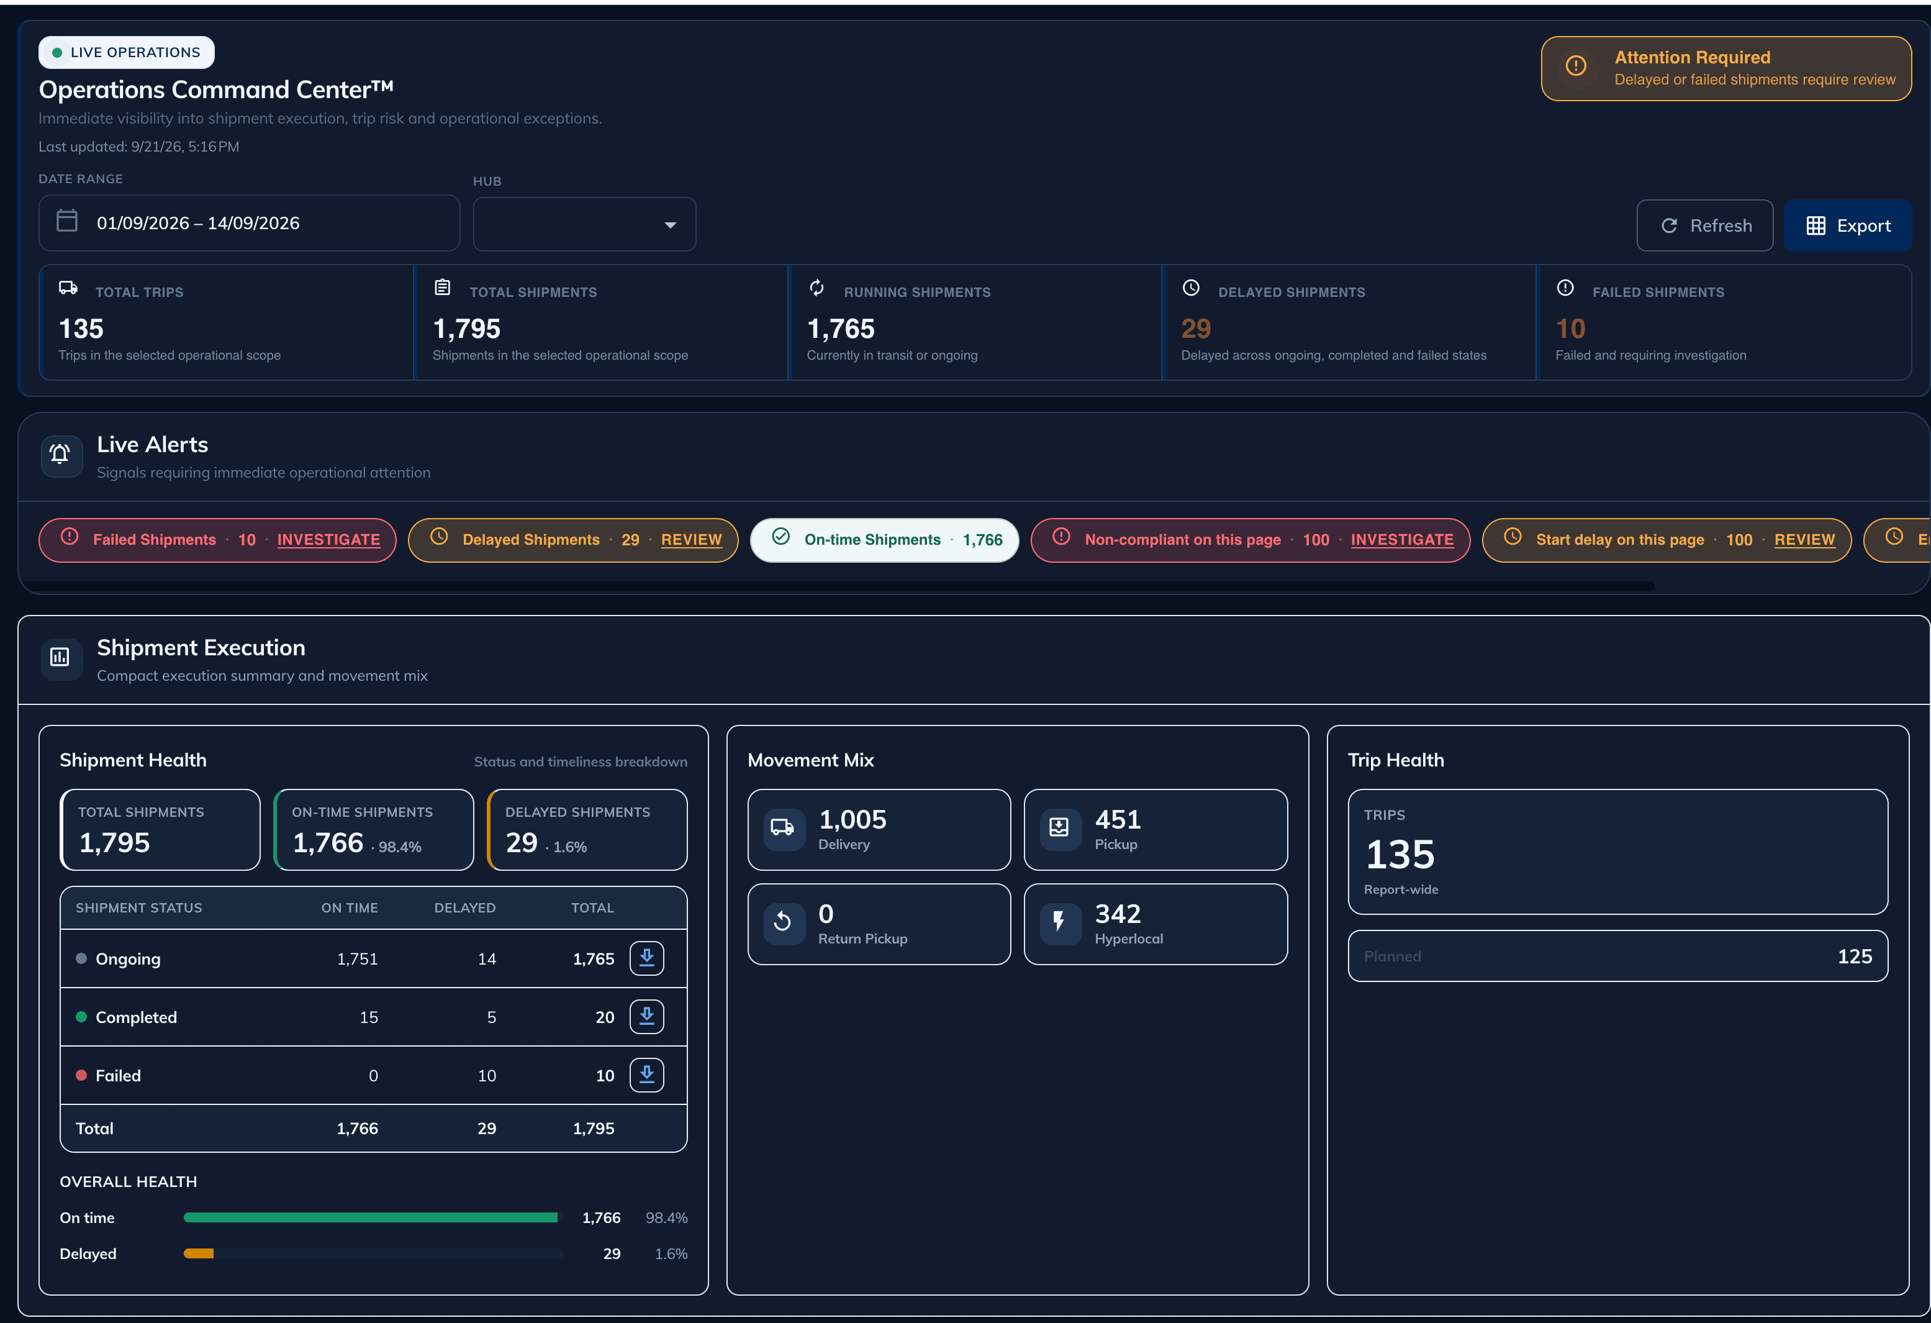Select the On-time Shipments alert chip
Image resolution: width=1931 pixels, height=1323 pixels.
[884, 540]
